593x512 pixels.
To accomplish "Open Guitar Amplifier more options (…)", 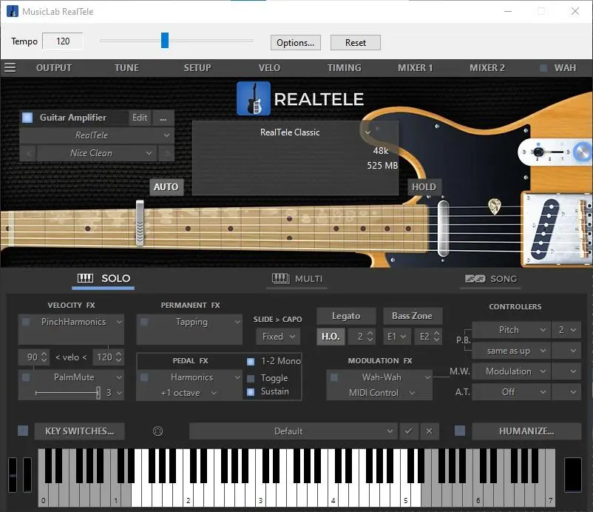I will pyautogui.click(x=163, y=118).
